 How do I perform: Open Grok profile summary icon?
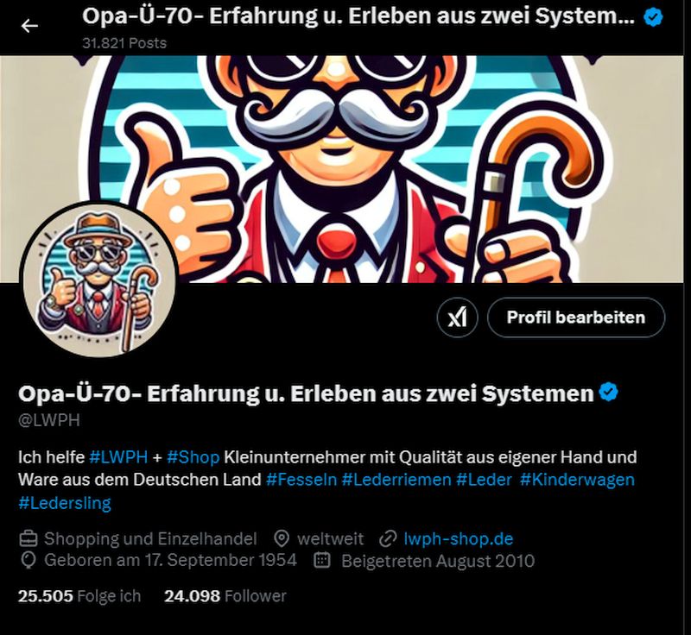pos(458,317)
